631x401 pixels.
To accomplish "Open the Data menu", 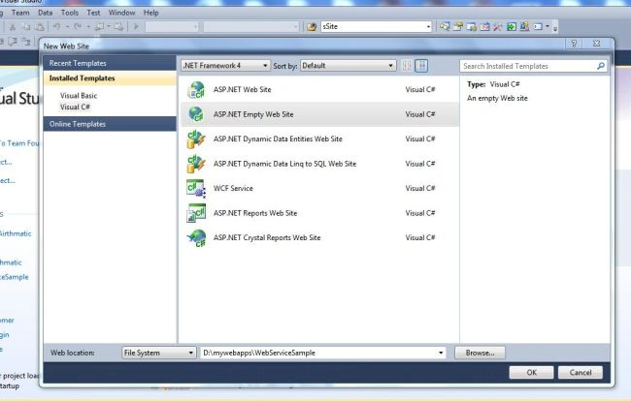I will [x=45, y=13].
